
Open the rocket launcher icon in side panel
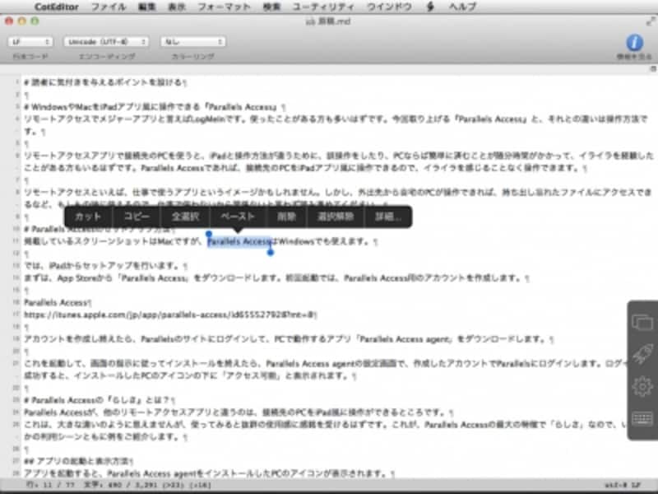point(642,354)
